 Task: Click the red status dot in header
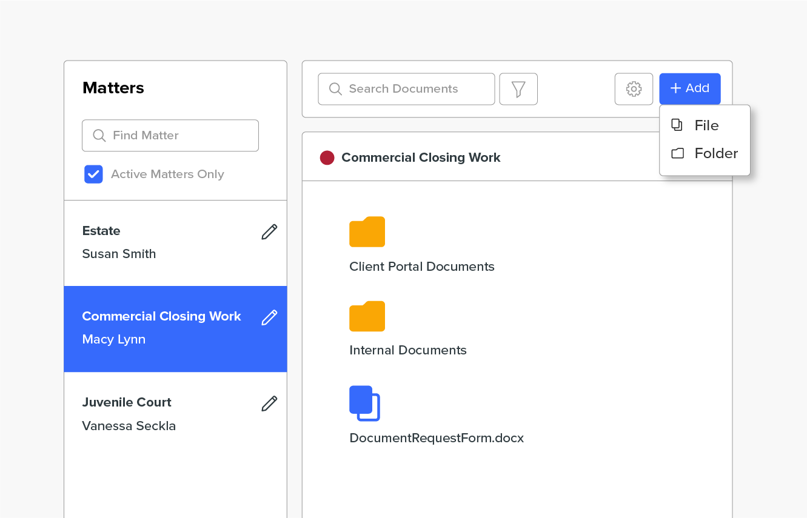(x=327, y=158)
